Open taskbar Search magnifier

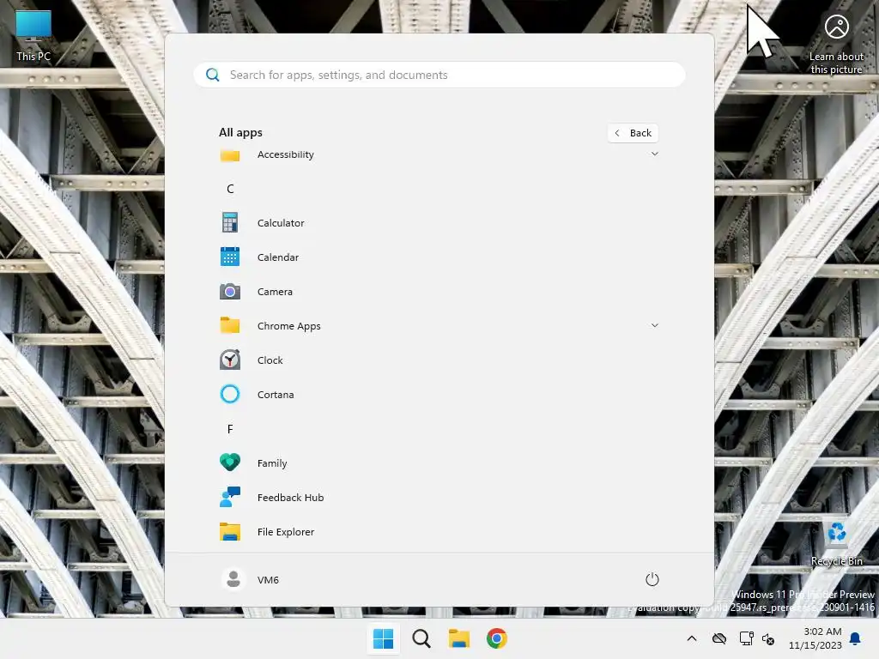pyautogui.click(x=421, y=638)
